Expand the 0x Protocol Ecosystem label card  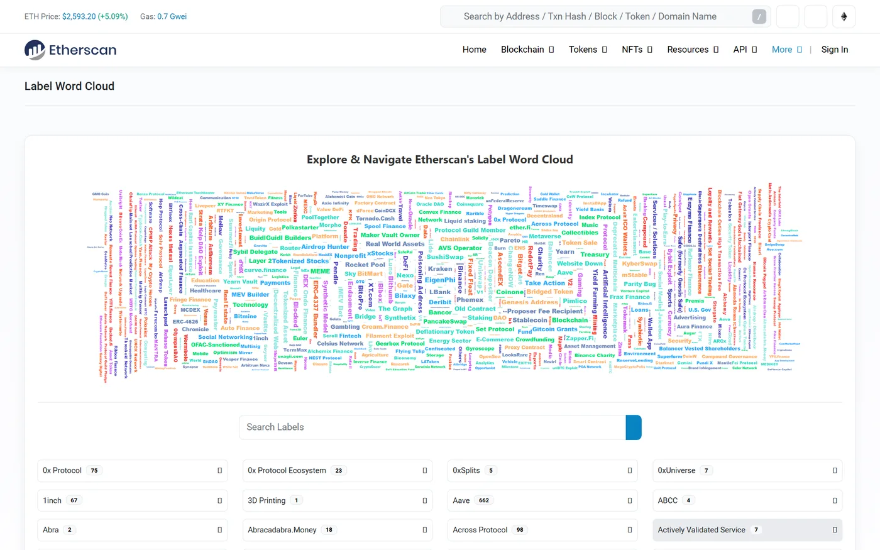click(338, 471)
